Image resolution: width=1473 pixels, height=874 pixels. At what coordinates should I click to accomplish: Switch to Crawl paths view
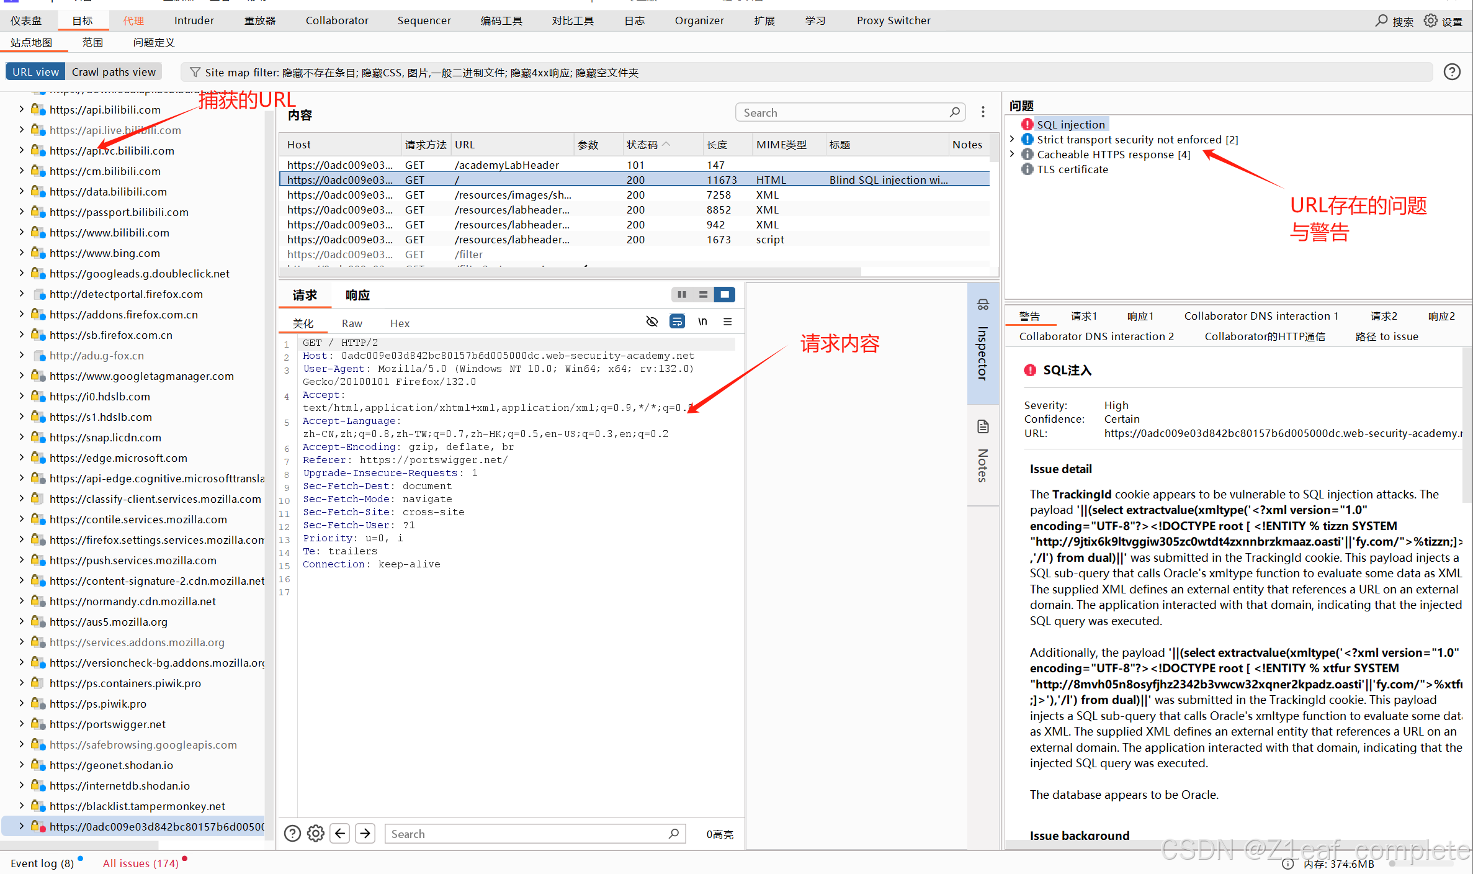[114, 72]
